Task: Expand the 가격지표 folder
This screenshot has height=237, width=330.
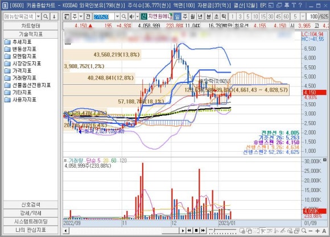Action: pyautogui.click(x=18, y=70)
